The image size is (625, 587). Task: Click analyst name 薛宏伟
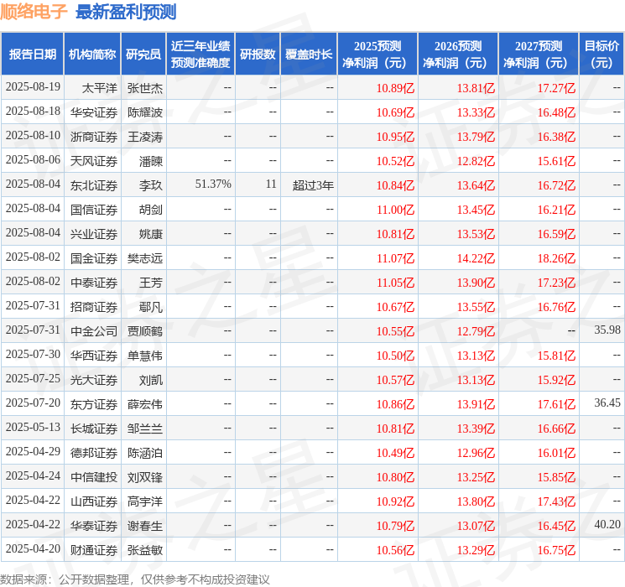[x=144, y=404]
